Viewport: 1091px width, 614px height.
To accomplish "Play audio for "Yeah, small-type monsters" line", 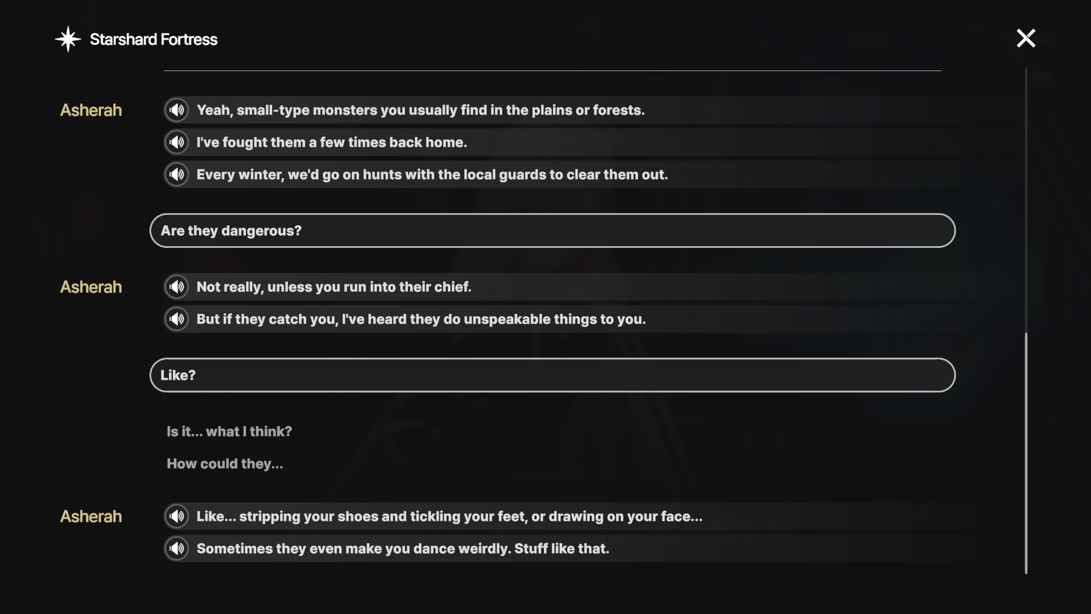I will (177, 110).
